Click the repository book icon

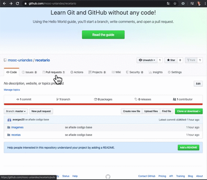coord(5,60)
